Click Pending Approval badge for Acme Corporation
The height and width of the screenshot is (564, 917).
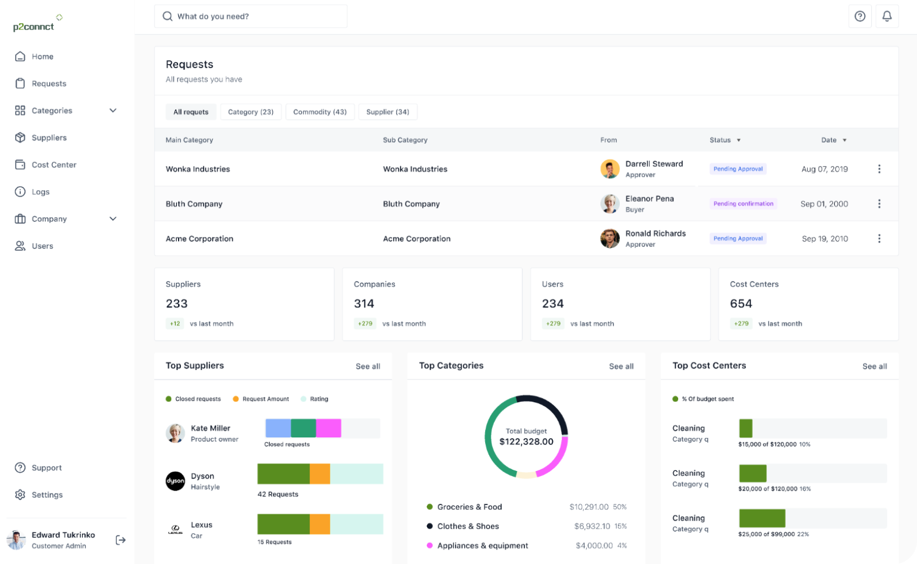click(738, 238)
